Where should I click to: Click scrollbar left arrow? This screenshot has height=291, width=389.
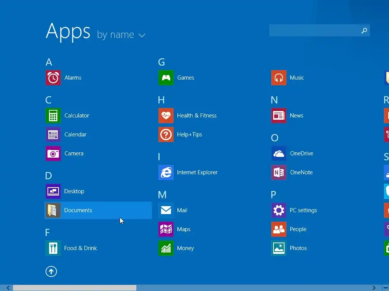coord(8,288)
